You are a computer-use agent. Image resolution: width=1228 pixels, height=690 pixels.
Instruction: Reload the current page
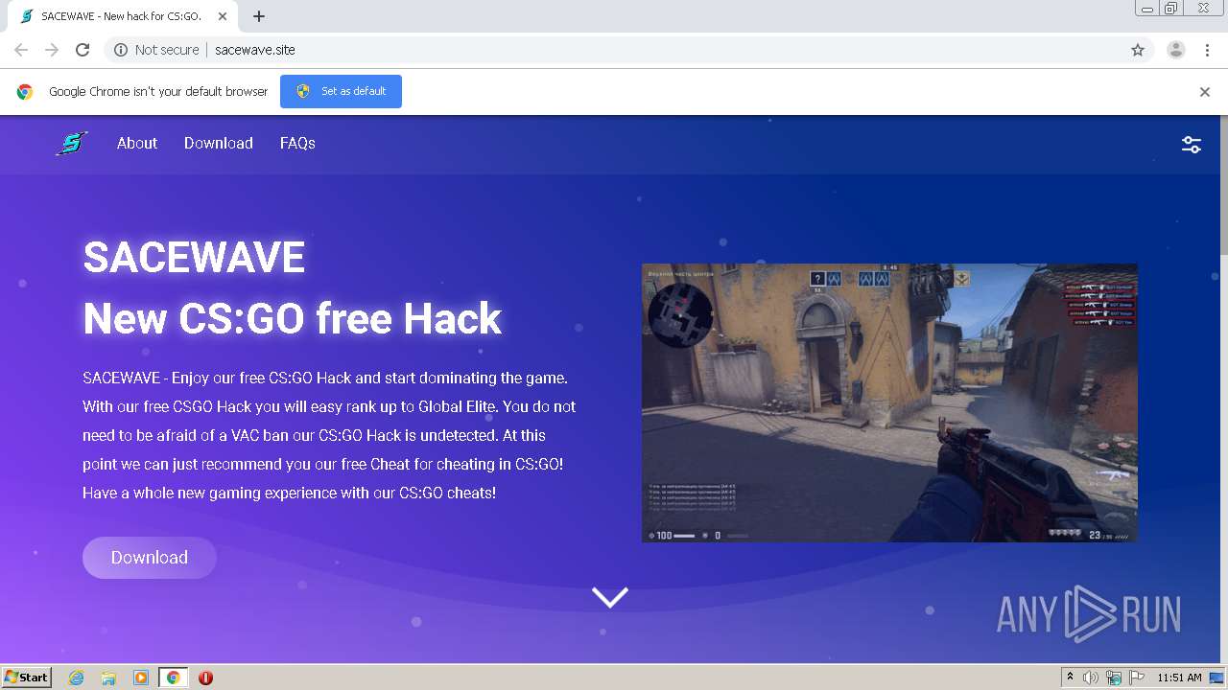tap(83, 50)
